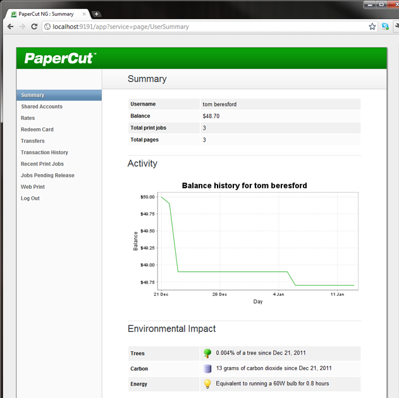Click the 21 Dec axis label
This screenshot has width=399, height=398.
pos(161,294)
